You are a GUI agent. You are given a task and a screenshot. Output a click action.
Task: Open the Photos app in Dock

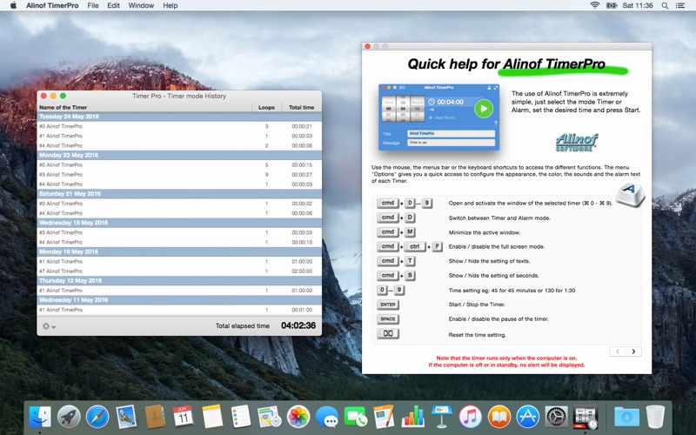pos(298,417)
